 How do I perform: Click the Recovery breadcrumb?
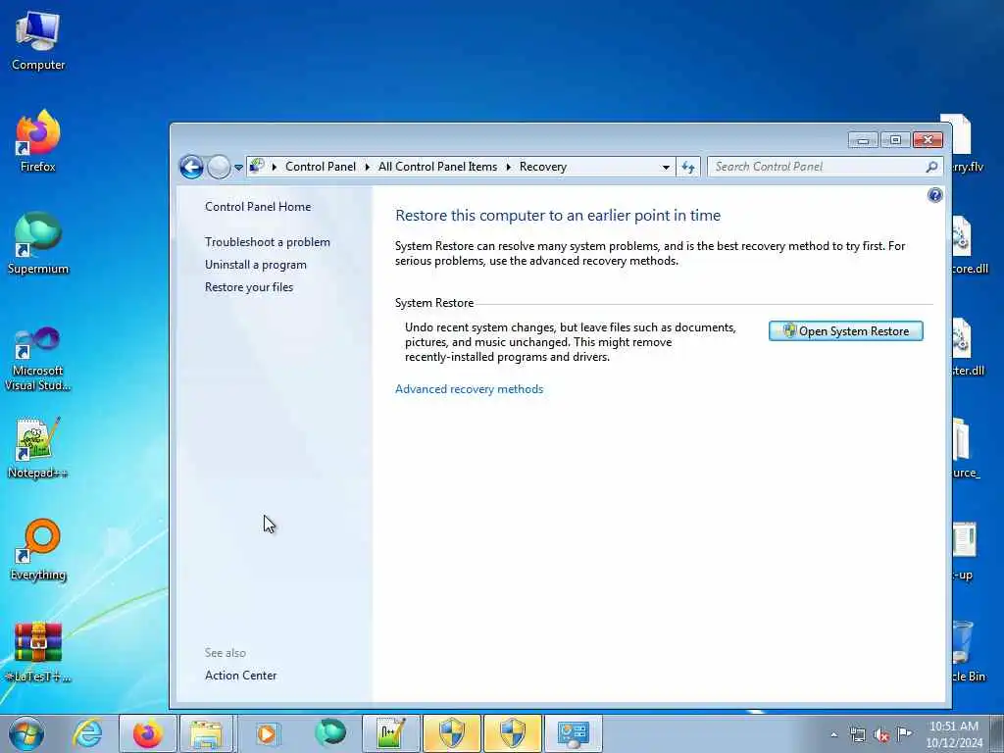pyautogui.click(x=543, y=167)
